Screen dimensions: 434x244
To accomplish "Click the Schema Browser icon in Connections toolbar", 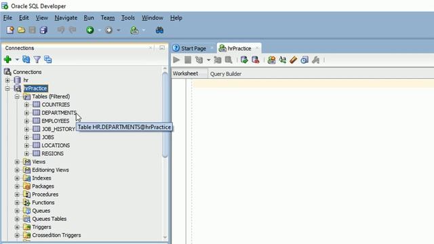I will click(x=48, y=59).
